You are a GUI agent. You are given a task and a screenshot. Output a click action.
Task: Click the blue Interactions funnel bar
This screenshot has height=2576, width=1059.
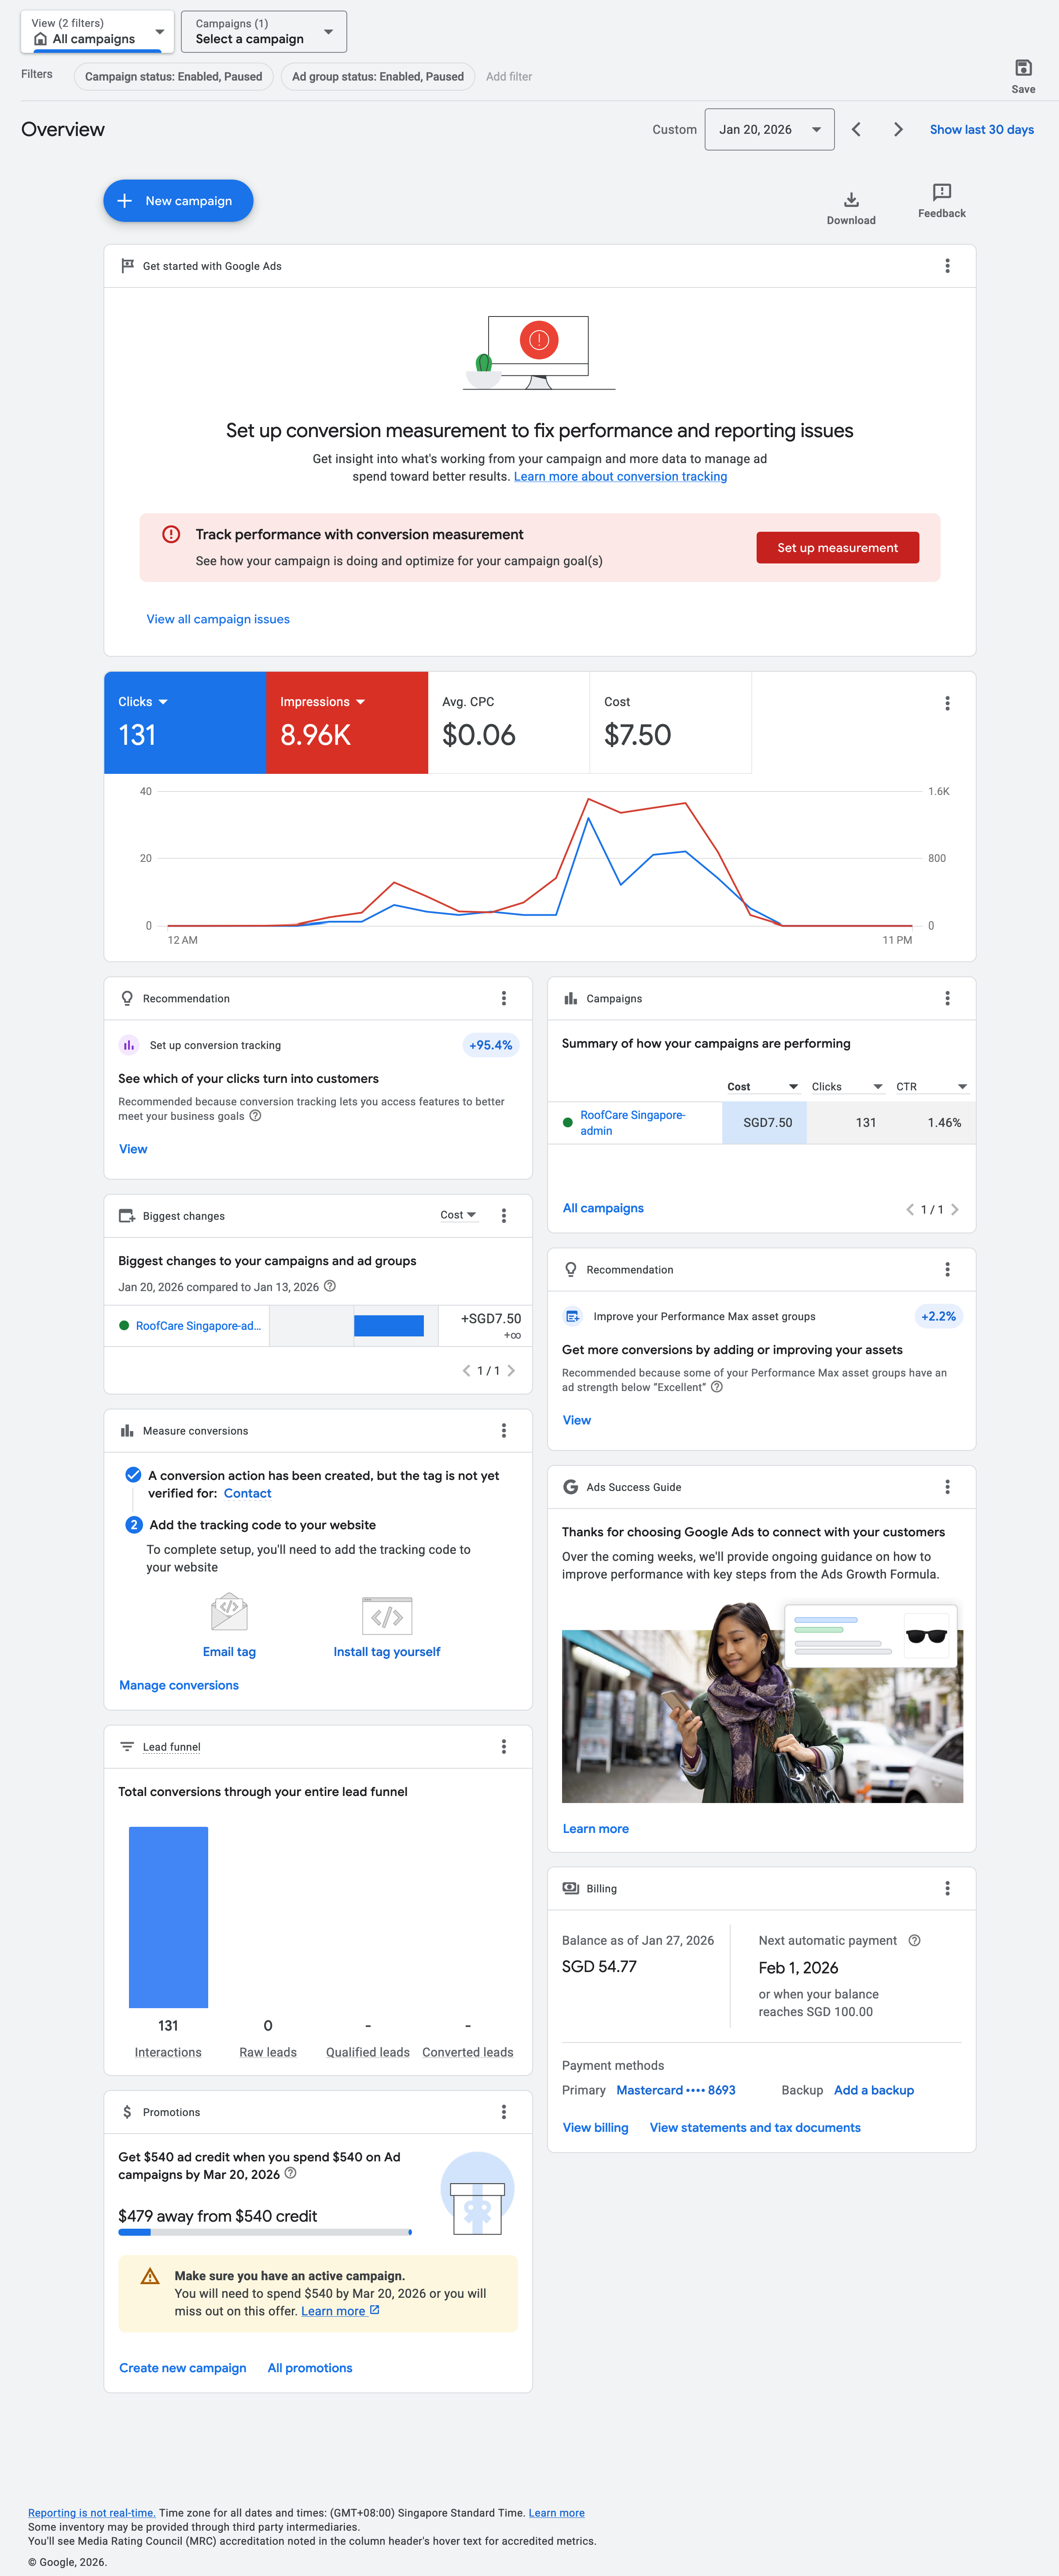pos(168,1917)
